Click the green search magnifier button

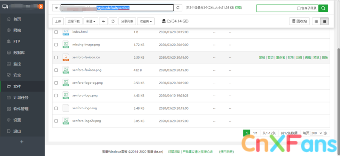tap(323, 8)
